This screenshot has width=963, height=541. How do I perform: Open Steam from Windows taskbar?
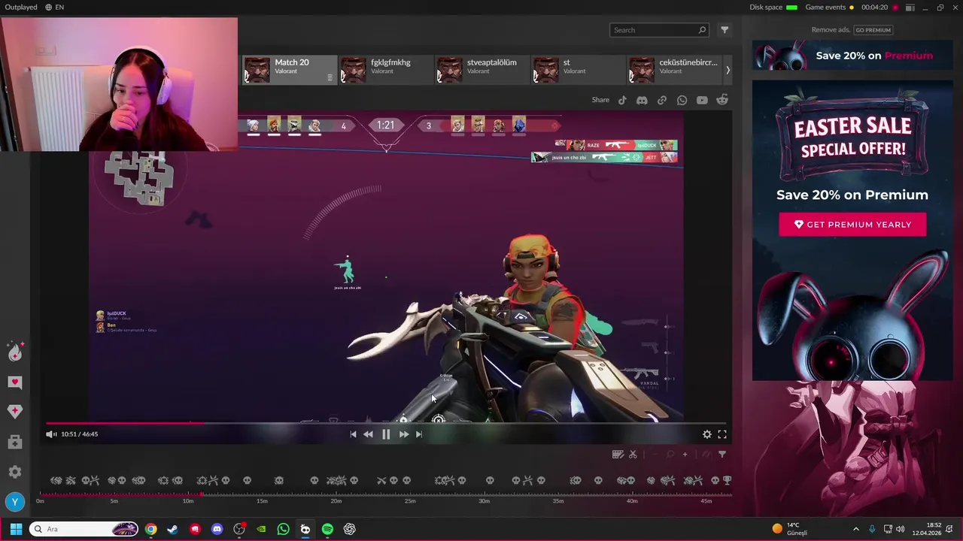[x=173, y=529]
